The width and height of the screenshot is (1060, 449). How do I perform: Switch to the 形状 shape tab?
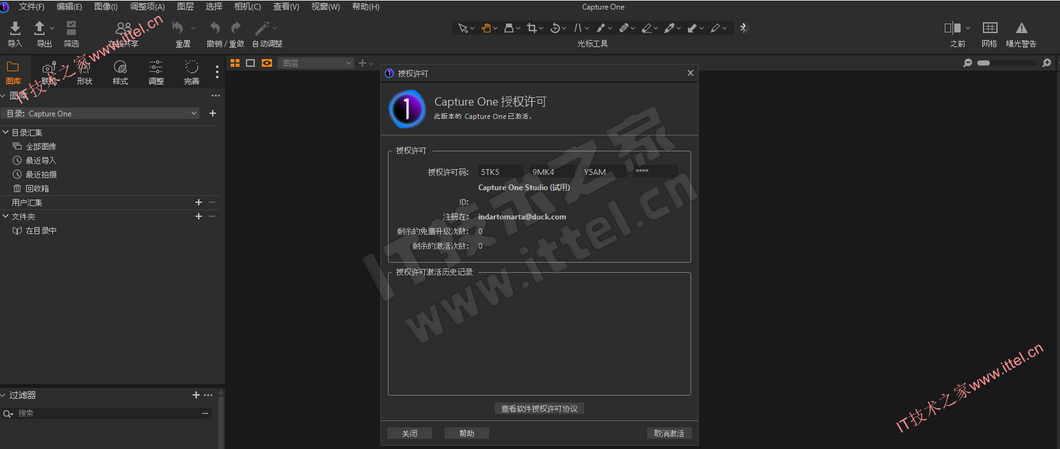point(85,73)
